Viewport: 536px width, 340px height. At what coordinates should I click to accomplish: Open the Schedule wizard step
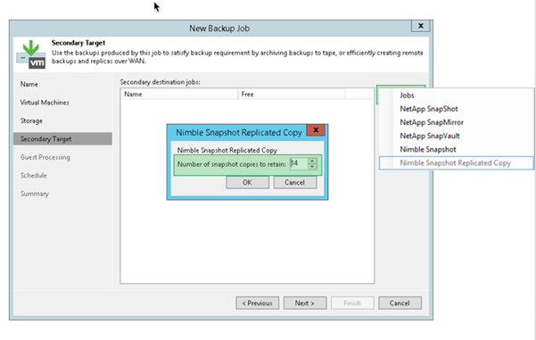click(34, 176)
